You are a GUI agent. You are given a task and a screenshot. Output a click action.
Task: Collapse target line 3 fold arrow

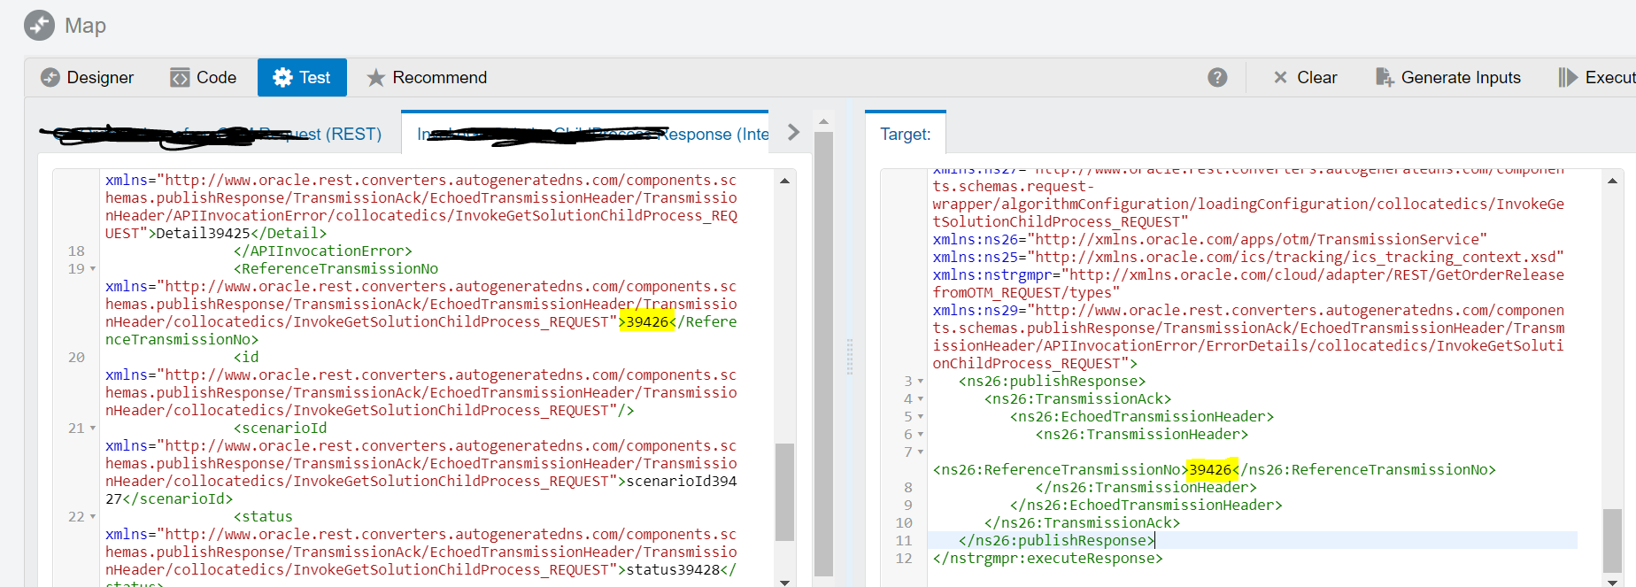[921, 382]
